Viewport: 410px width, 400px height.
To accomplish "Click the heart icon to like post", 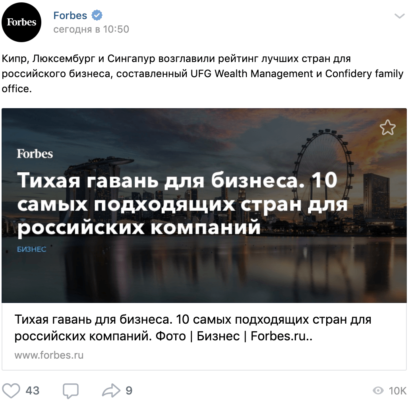I will [11, 390].
